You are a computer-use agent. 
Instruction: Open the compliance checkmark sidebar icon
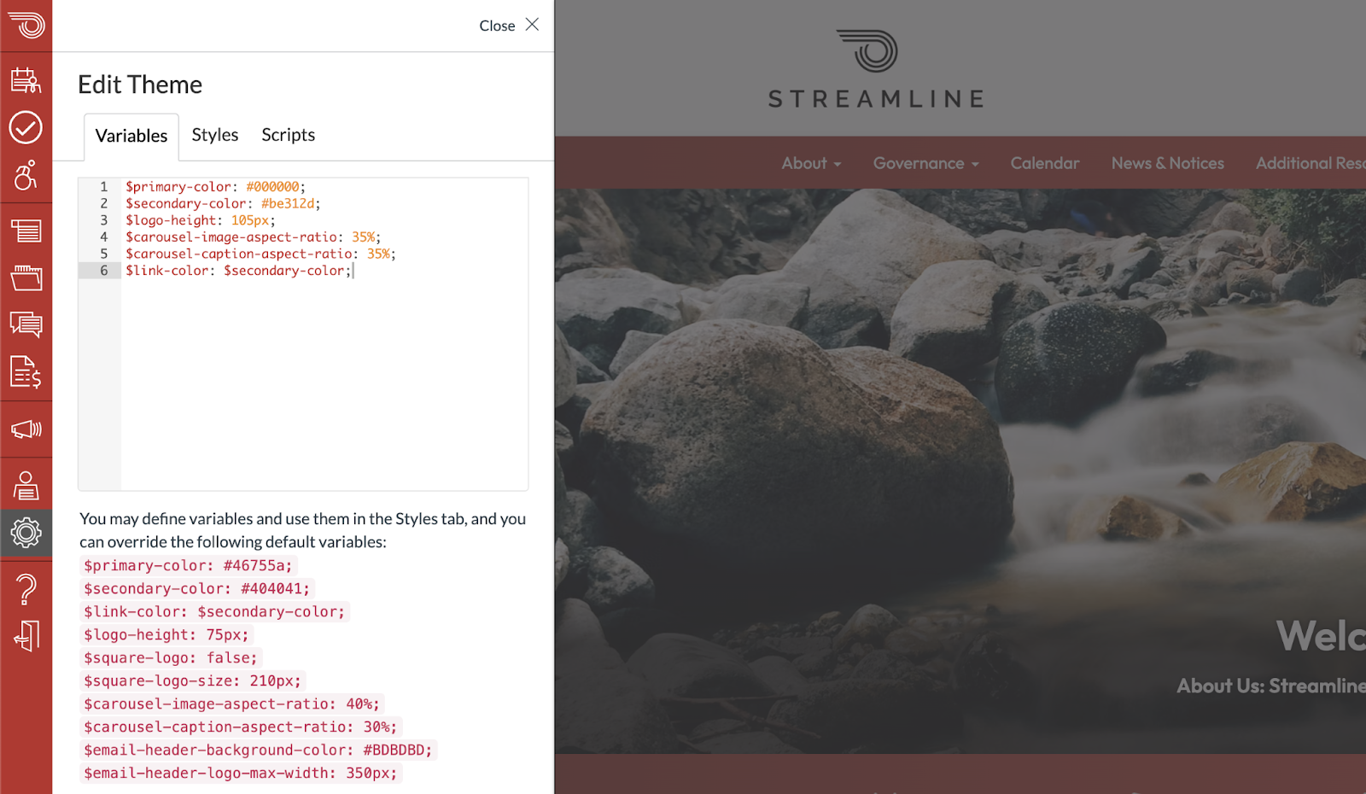26,128
